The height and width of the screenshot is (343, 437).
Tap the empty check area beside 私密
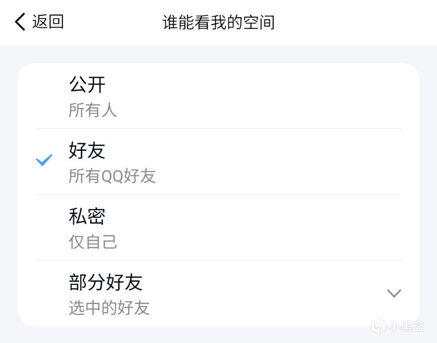click(x=44, y=228)
